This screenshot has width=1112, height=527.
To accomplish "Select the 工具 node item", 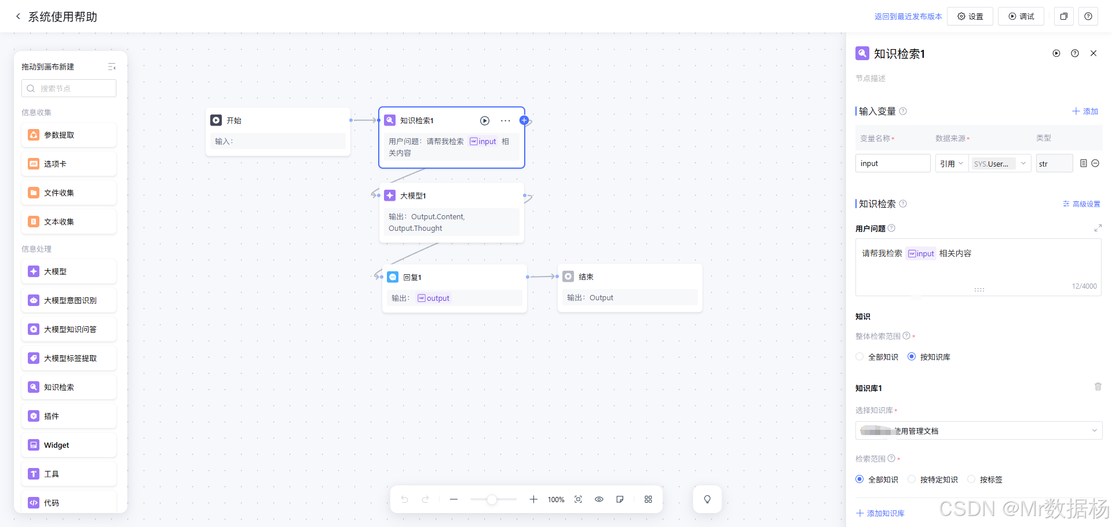I will coord(69,474).
